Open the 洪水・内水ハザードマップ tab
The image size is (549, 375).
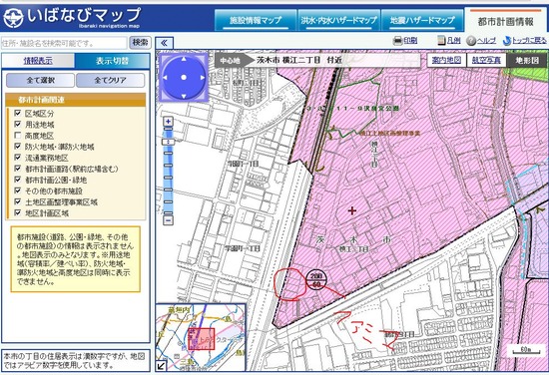click(338, 20)
